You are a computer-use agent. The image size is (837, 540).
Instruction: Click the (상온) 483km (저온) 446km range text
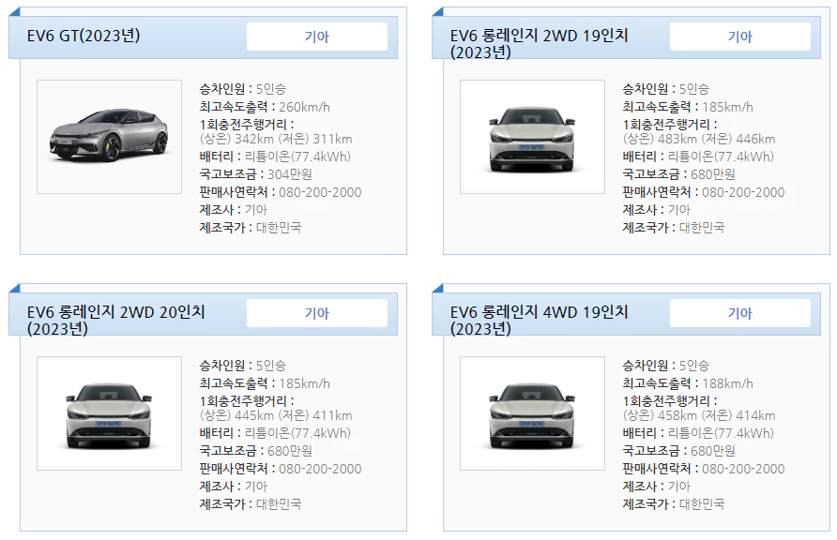click(x=699, y=139)
